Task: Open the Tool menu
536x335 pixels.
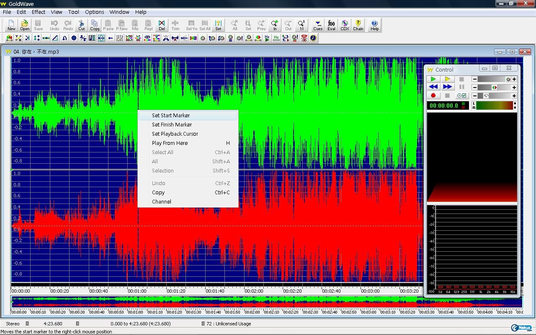Action: point(74,12)
